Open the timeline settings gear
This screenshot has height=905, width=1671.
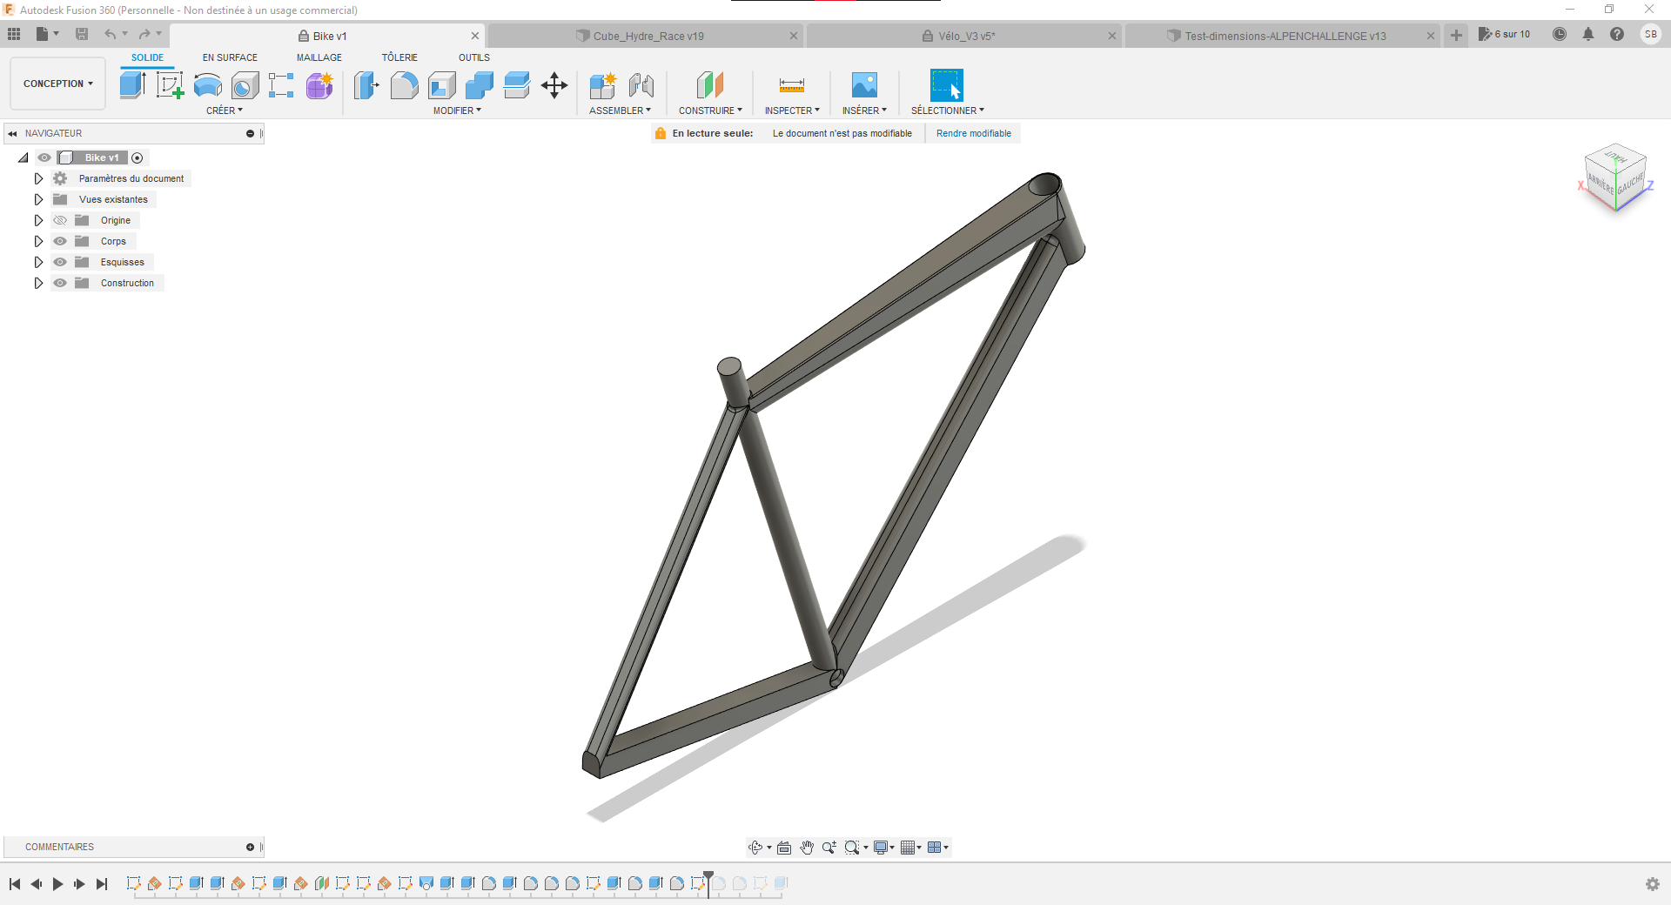tap(1652, 884)
